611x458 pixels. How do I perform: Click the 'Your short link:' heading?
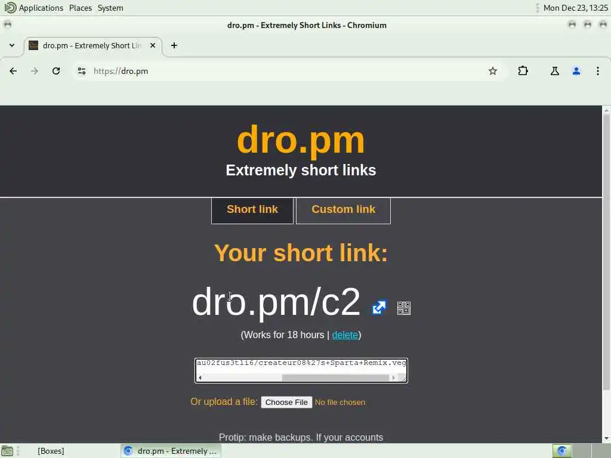click(301, 253)
